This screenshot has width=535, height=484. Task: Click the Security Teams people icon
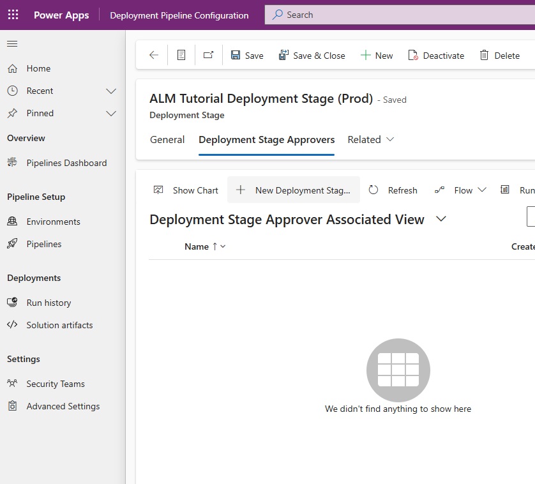[x=12, y=383]
